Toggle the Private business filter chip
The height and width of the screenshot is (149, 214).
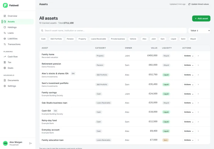pyautogui.click(x=118, y=39)
